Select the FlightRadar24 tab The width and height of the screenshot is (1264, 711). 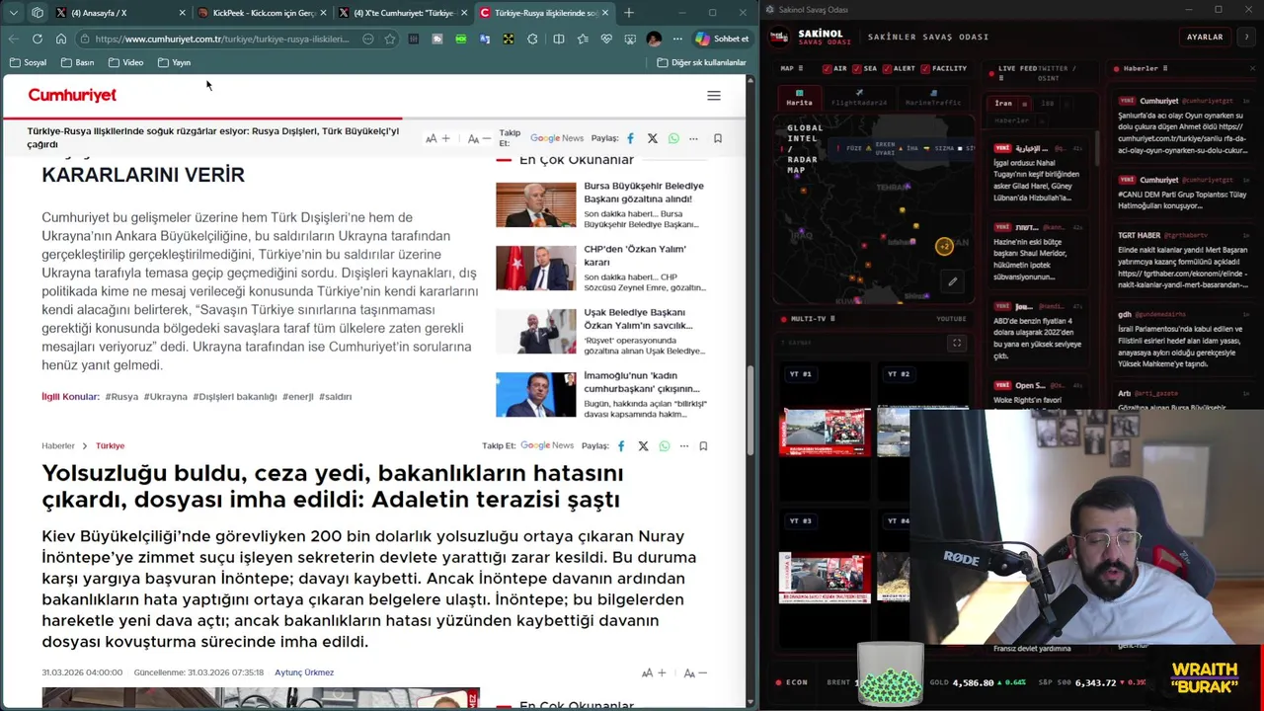click(x=859, y=98)
